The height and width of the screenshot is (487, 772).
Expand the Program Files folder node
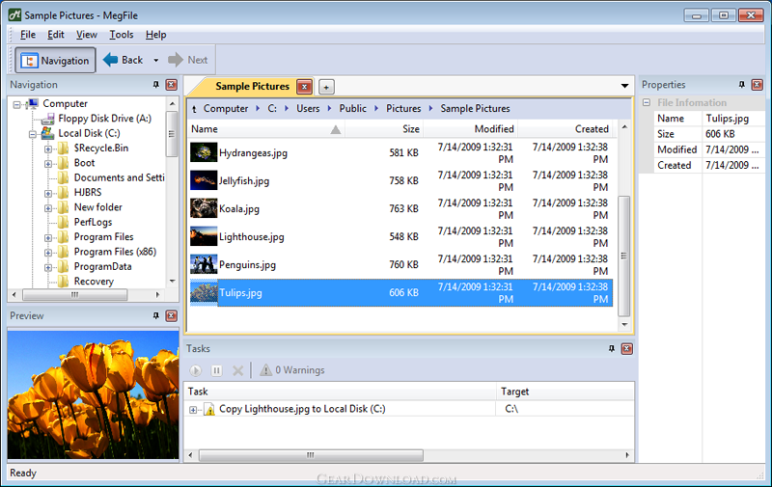[48, 237]
